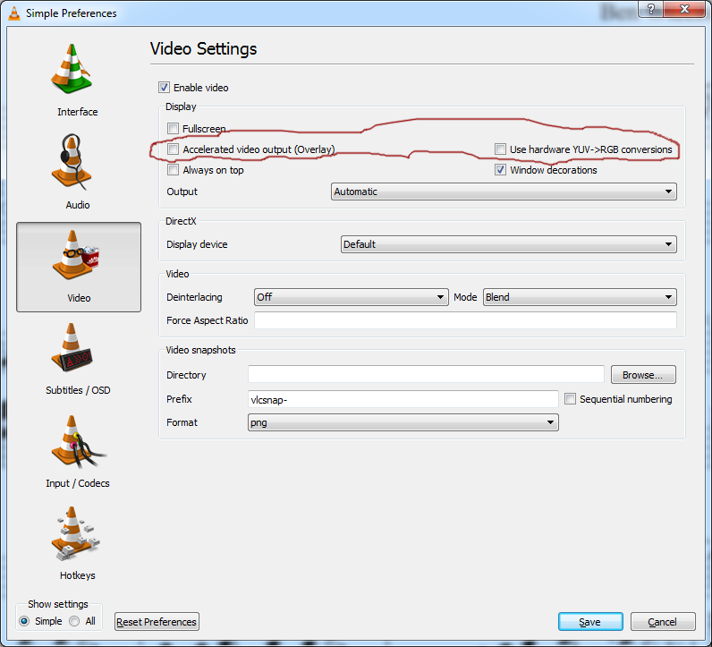Viewport: 712px width, 647px height.
Task: Open the DirectX Display device dropdown
Action: tap(508, 244)
